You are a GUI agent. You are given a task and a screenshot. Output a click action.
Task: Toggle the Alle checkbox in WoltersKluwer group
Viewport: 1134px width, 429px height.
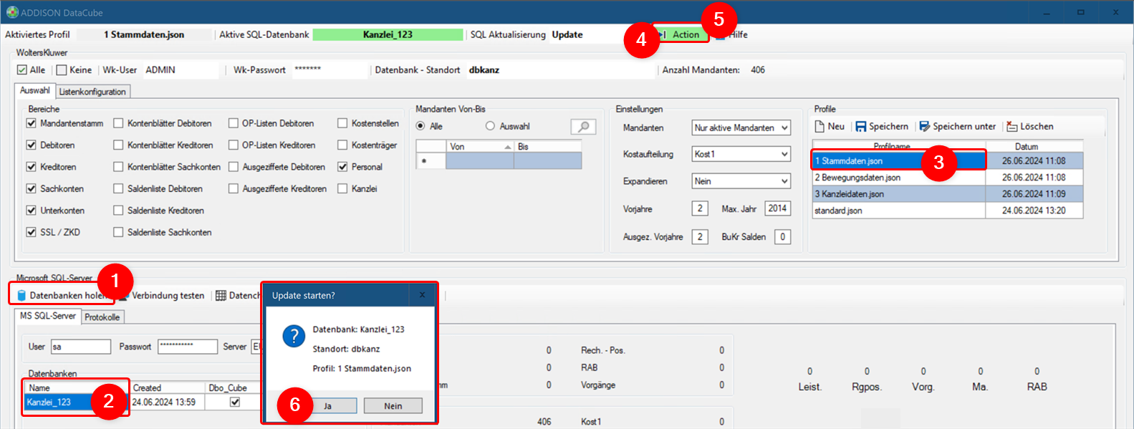coord(22,70)
